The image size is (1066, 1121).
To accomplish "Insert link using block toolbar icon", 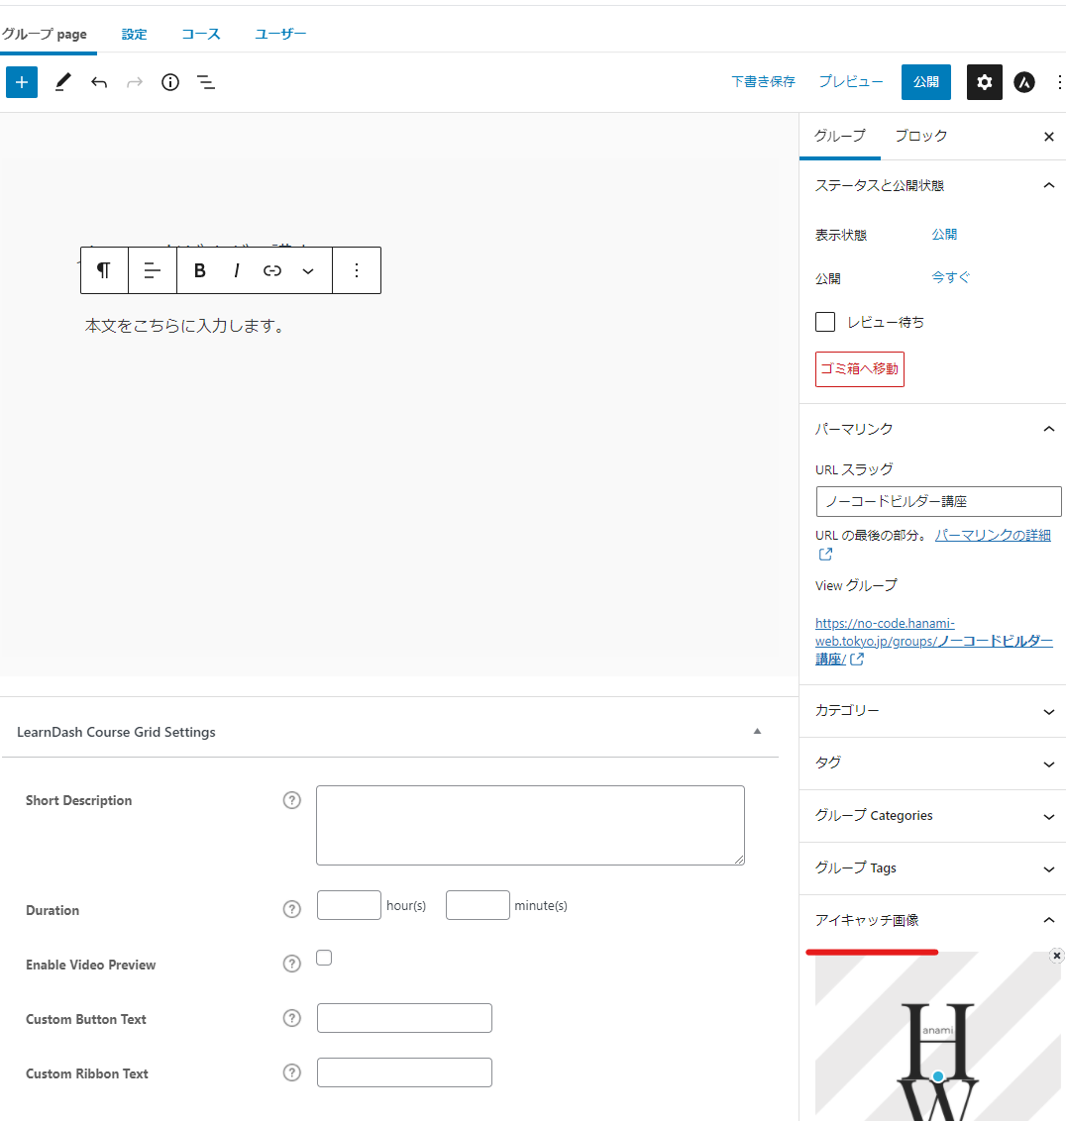I will (x=272, y=270).
